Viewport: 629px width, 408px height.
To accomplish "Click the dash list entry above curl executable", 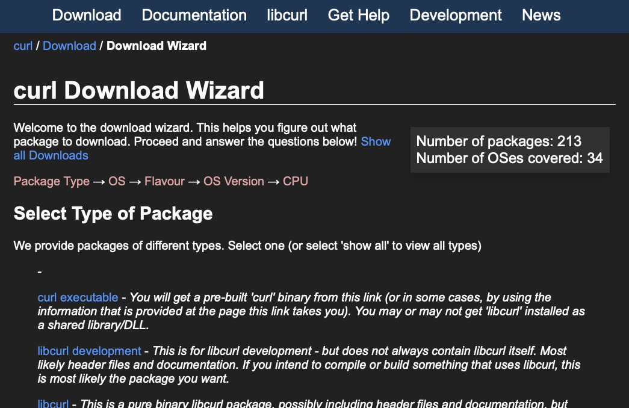I will click(40, 272).
